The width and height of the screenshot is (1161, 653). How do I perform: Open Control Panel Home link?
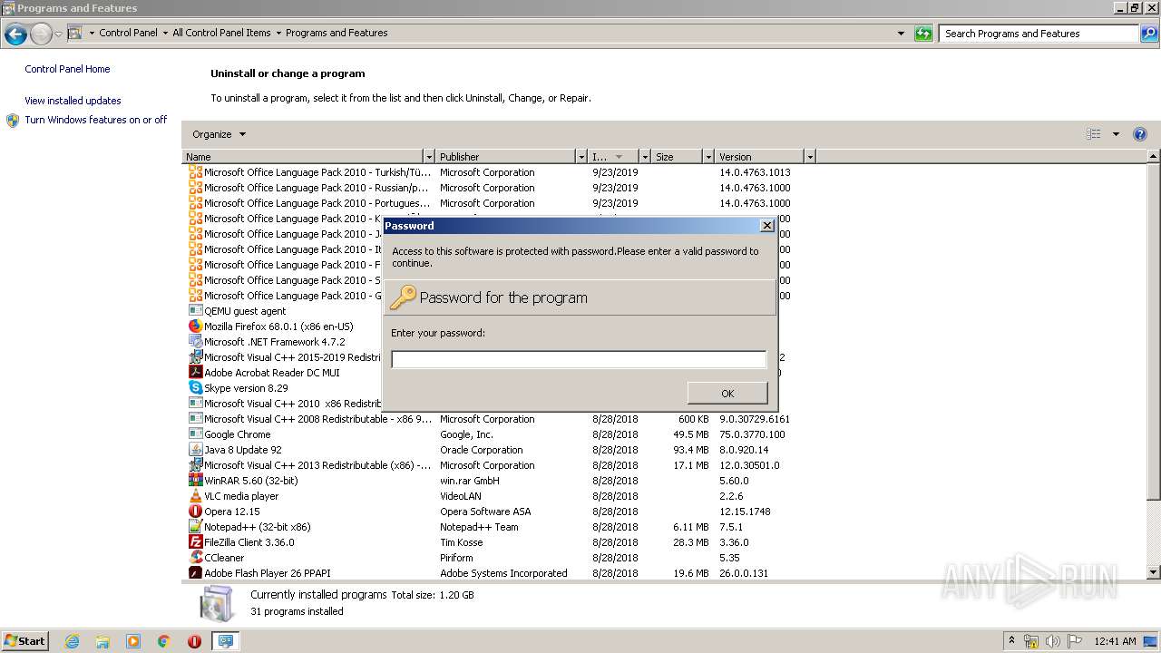click(67, 69)
